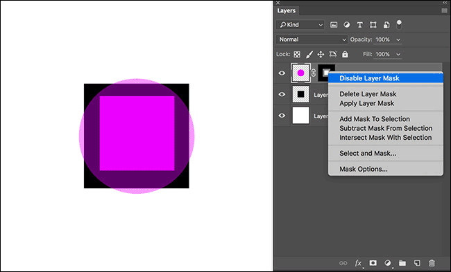Open the Opacity slider dropdown arrow
This screenshot has width=451, height=272.
pyautogui.click(x=398, y=39)
